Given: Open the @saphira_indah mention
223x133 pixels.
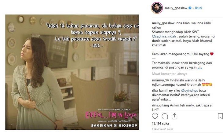Looking at the screenshot, I should click(164, 36).
